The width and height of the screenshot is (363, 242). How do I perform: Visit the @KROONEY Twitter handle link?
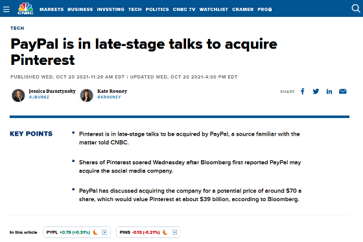click(x=109, y=97)
